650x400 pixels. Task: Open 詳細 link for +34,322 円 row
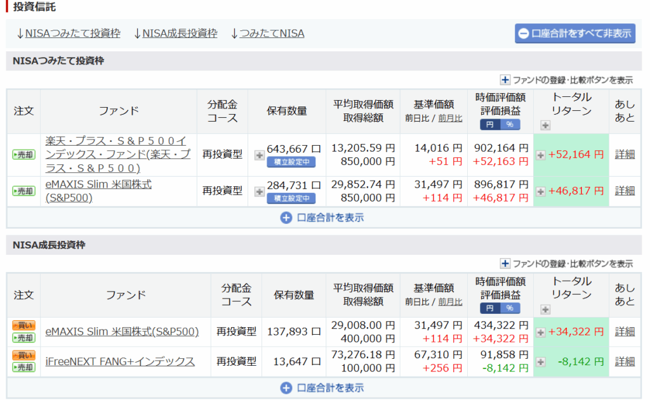[x=625, y=332]
